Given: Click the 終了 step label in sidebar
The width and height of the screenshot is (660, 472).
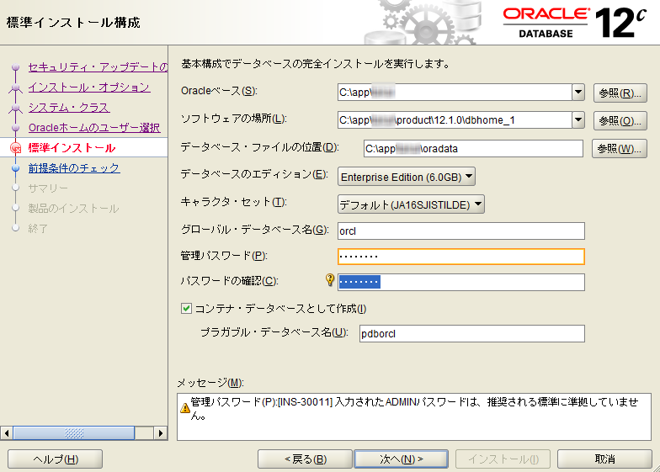Looking at the screenshot, I should (38, 229).
